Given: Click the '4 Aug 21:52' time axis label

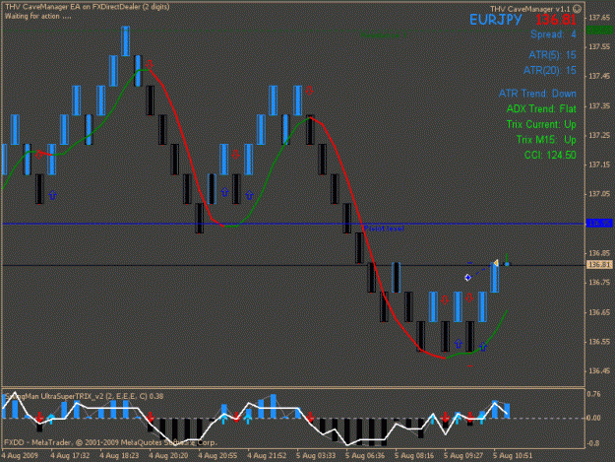Looking at the screenshot, I should 267,456.
